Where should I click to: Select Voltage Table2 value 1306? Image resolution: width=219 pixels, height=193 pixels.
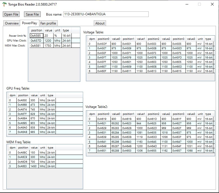141,150
